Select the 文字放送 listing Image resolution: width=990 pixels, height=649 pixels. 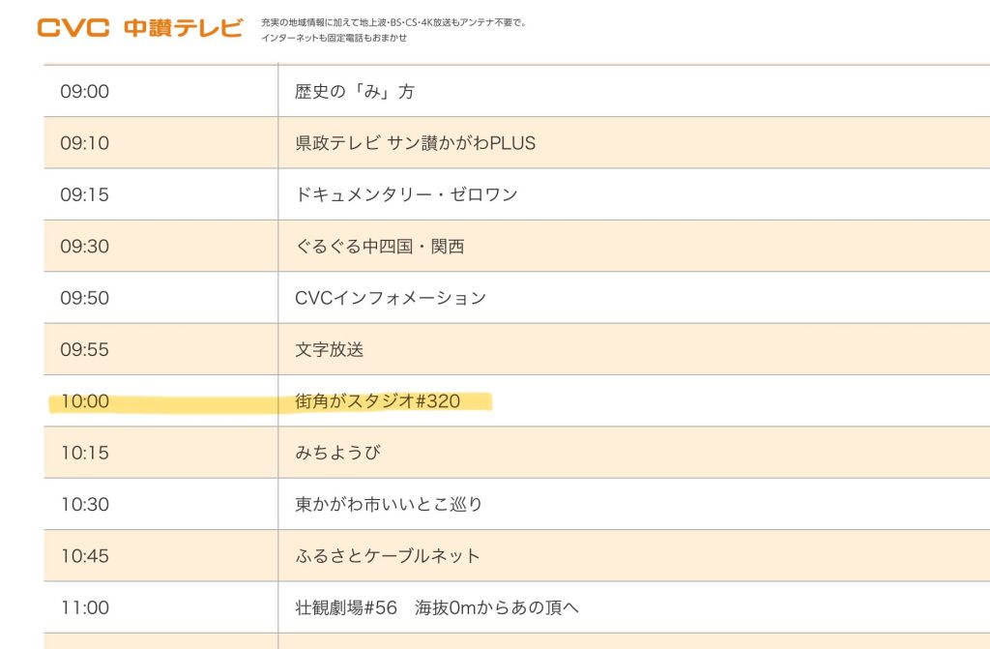coord(329,350)
